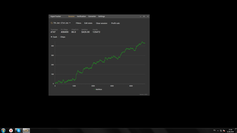The image size is (237, 133).
Task: Open the Settings tab
Action: coord(102,17)
